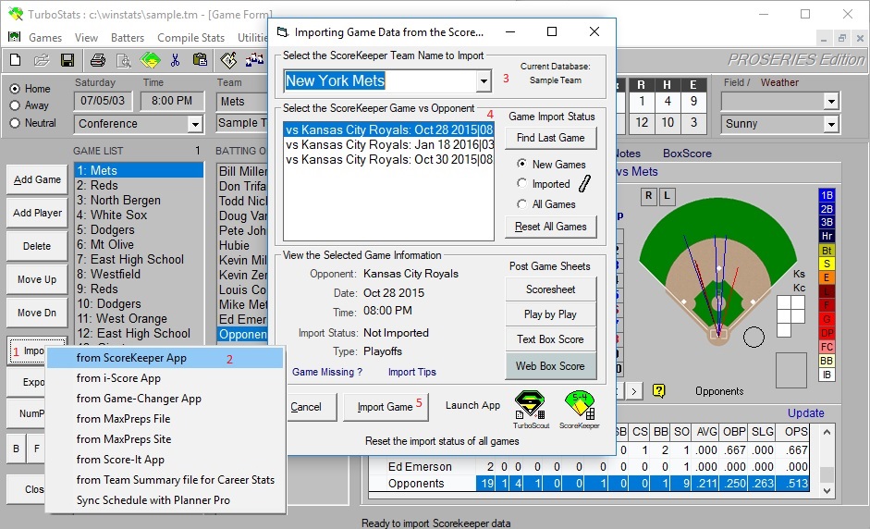The width and height of the screenshot is (870, 529).
Task: Click the yellow help question mark icon
Action: [x=659, y=390]
